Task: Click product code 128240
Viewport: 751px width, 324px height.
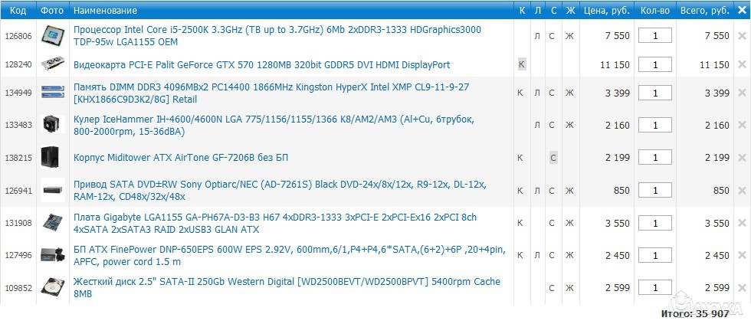Action: pos(18,64)
